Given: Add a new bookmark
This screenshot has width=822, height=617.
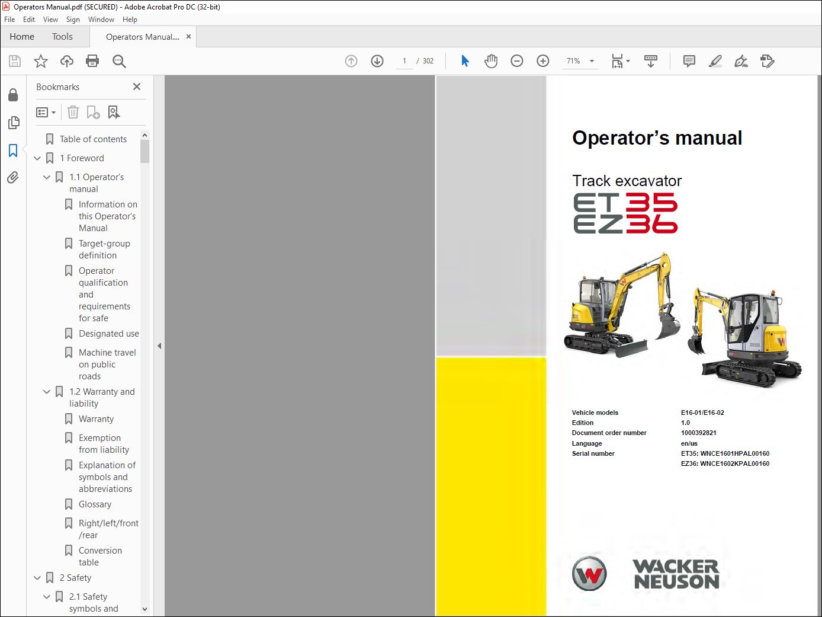Looking at the screenshot, I should coord(93,112).
